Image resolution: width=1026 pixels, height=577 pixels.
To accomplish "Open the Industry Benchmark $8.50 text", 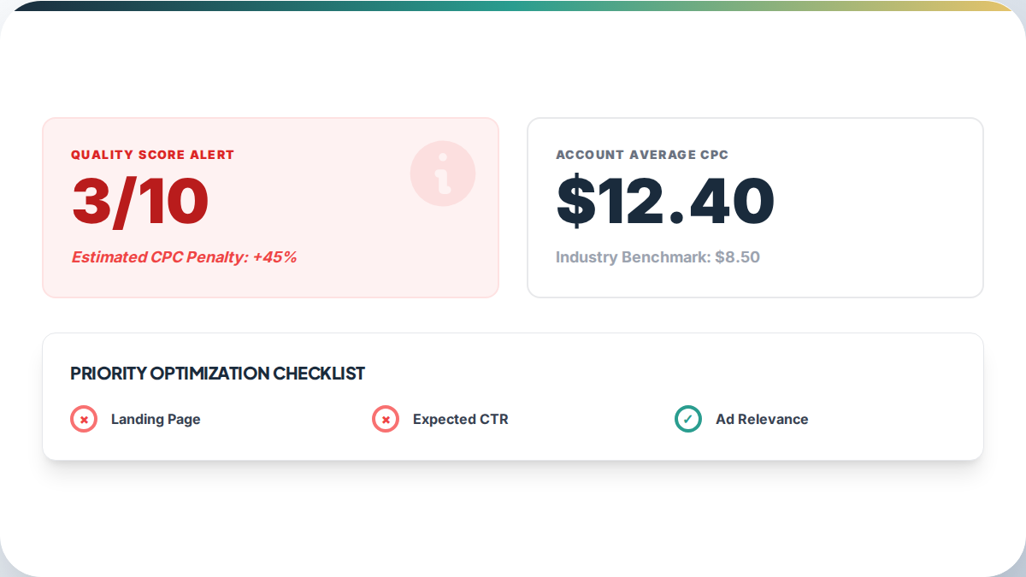I will click(657, 257).
